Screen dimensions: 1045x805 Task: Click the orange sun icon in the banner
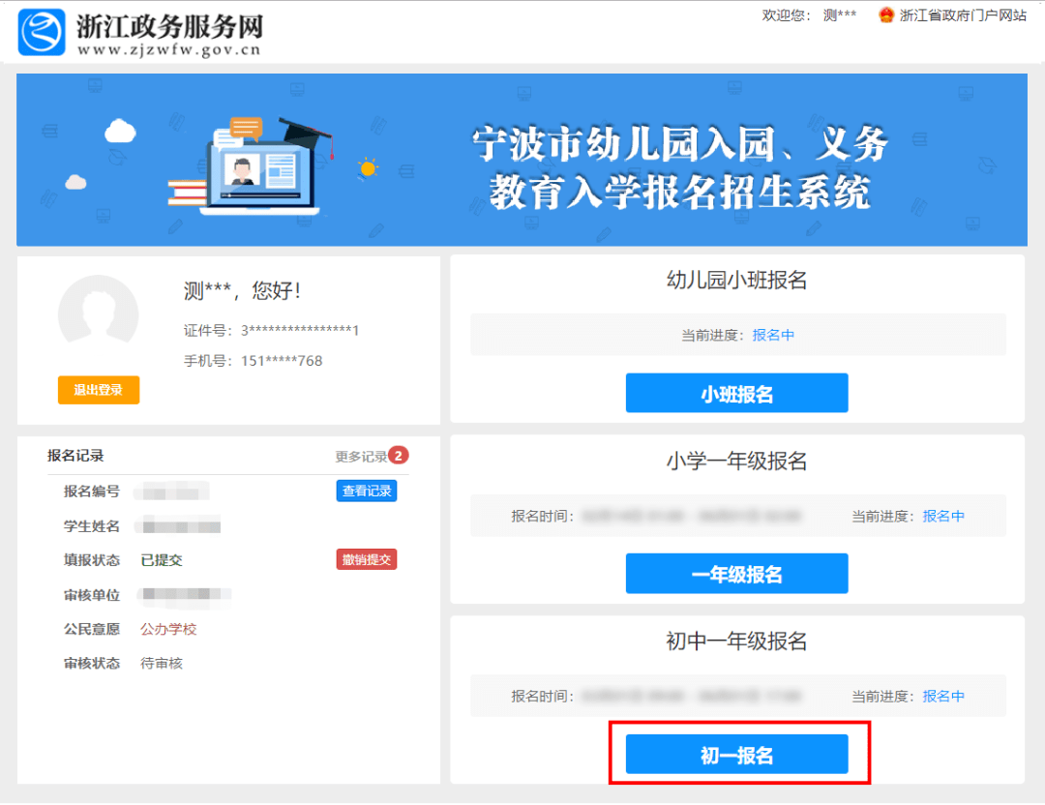(x=368, y=168)
